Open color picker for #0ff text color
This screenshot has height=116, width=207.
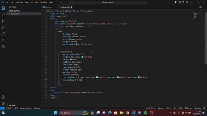tap(71, 59)
